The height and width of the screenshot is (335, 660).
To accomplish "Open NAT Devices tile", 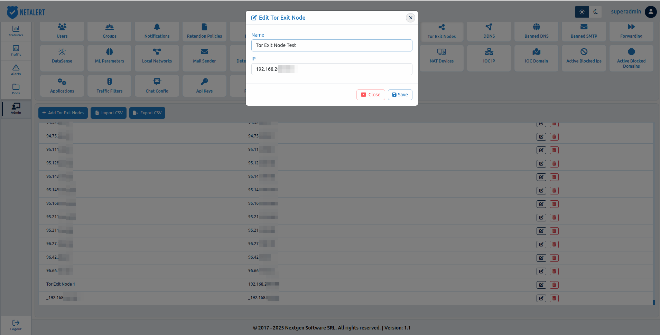I will (x=441, y=58).
